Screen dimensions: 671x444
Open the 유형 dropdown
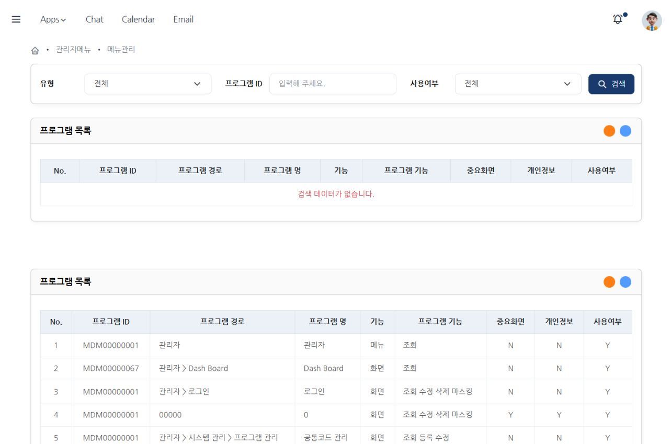(x=148, y=84)
